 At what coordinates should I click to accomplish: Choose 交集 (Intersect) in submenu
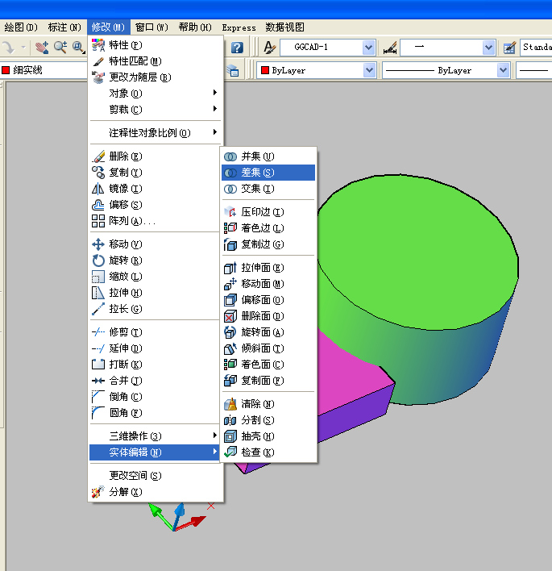point(268,189)
